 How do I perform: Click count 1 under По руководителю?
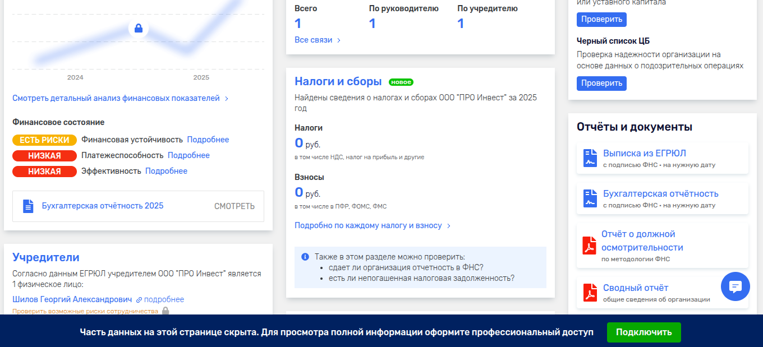point(373,24)
